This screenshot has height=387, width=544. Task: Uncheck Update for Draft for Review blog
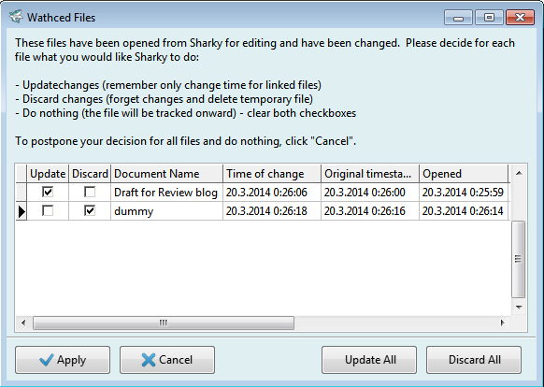pos(48,192)
